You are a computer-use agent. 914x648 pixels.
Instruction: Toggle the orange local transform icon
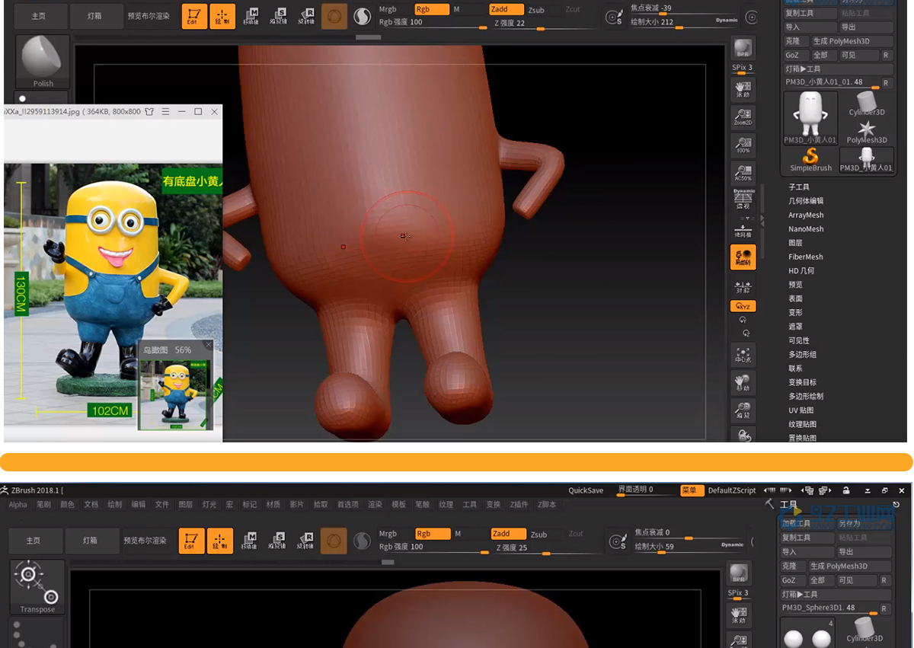coord(743,257)
